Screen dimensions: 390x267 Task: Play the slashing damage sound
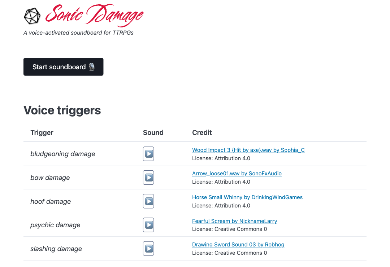tap(148, 248)
